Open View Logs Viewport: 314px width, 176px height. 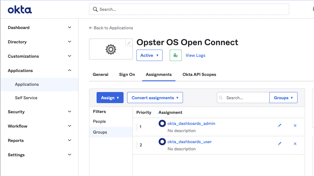[x=195, y=55]
